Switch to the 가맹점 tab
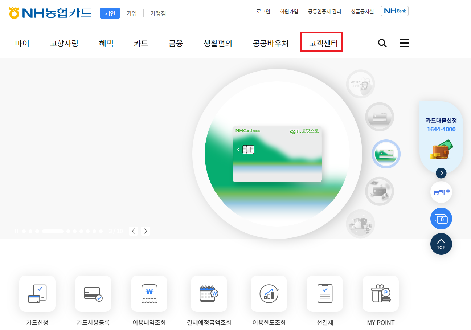 click(158, 13)
